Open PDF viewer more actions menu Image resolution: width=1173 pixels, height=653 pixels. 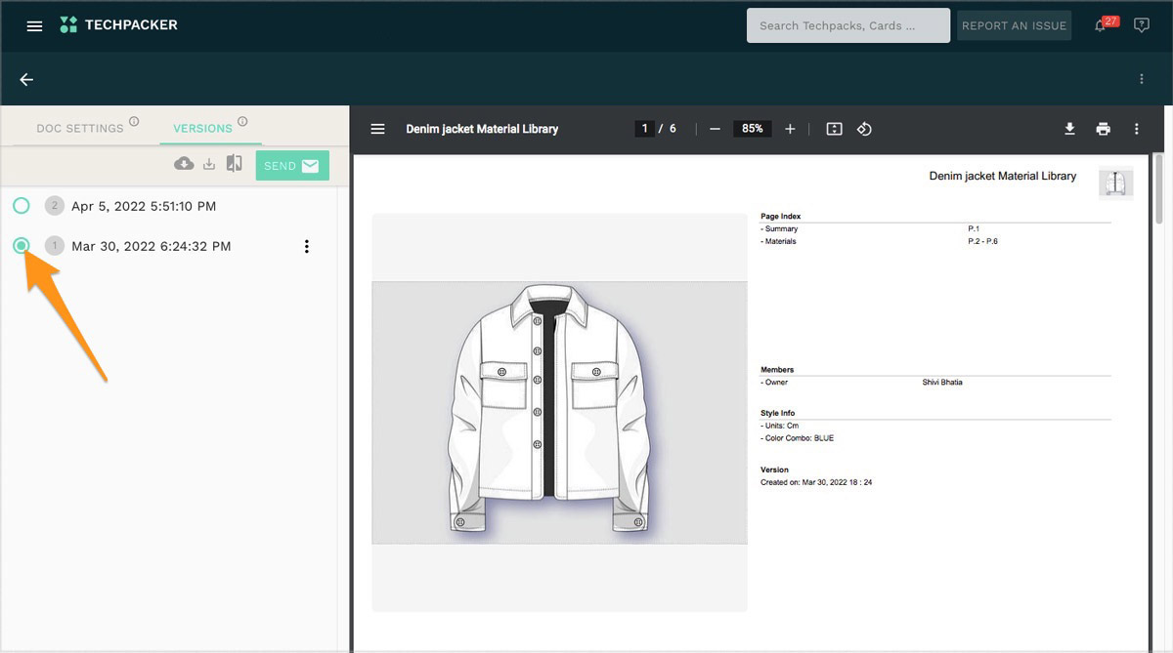(1136, 129)
